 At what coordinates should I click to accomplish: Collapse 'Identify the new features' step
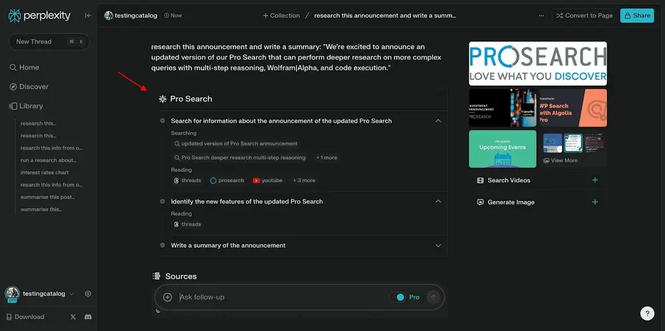[x=438, y=201]
